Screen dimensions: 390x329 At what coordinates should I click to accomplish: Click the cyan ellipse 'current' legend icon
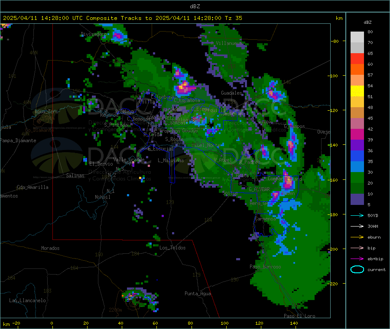[x=357, y=269]
